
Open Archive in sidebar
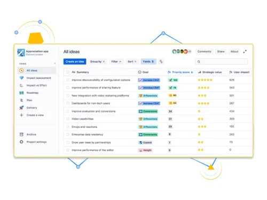click(32, 134)
